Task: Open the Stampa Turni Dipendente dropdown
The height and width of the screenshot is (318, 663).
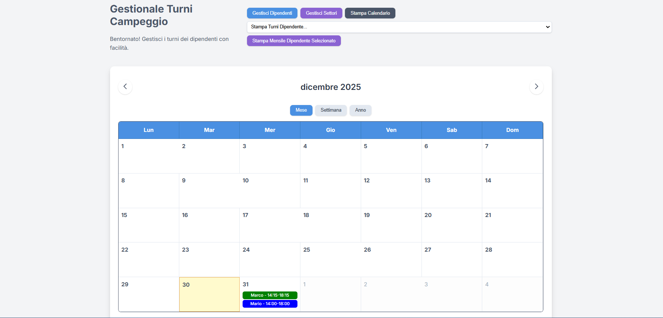Action: click(x=399, y=27)
